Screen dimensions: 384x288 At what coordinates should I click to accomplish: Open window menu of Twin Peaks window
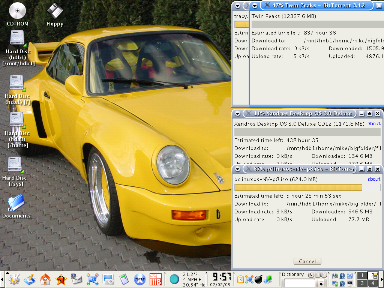click(x=255, y=5)
